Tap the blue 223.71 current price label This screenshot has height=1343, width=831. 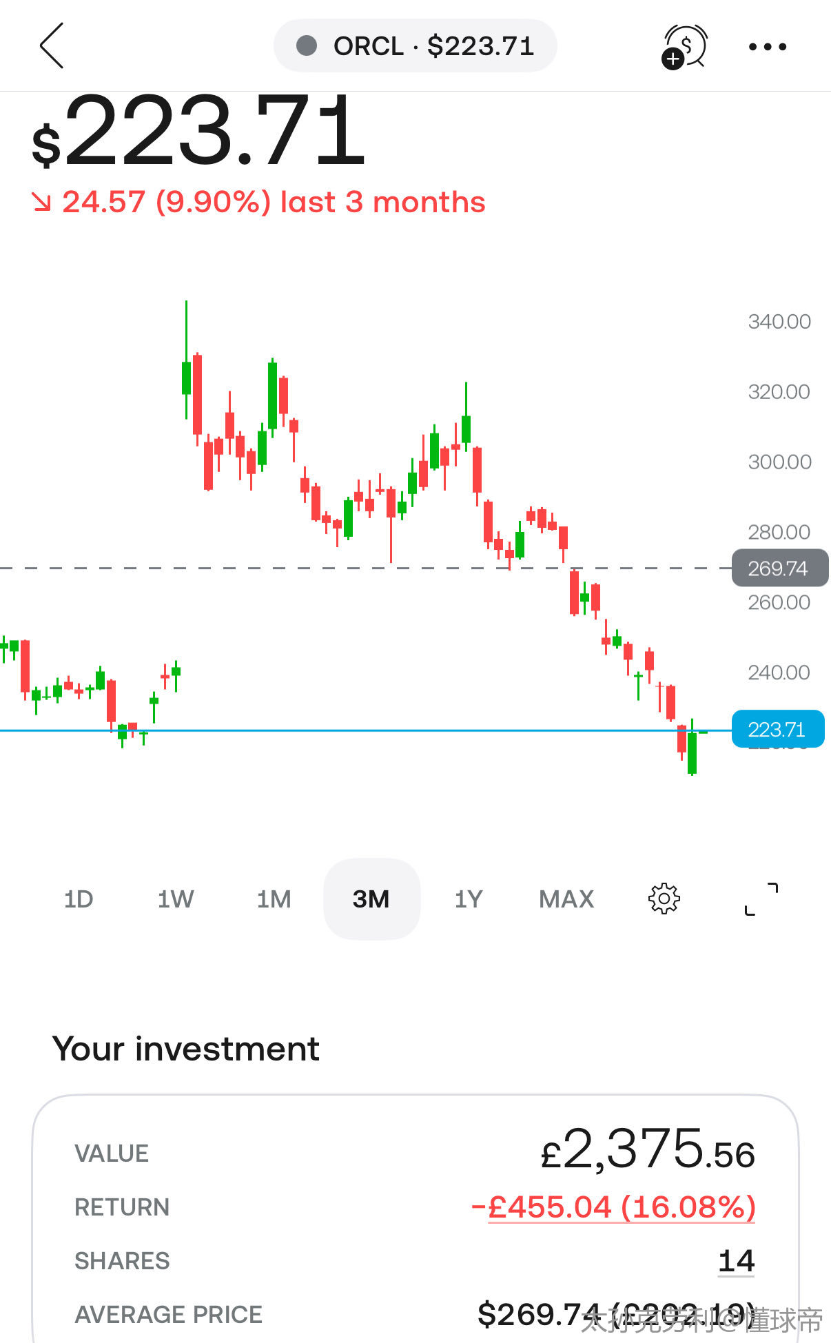[777, 729]
